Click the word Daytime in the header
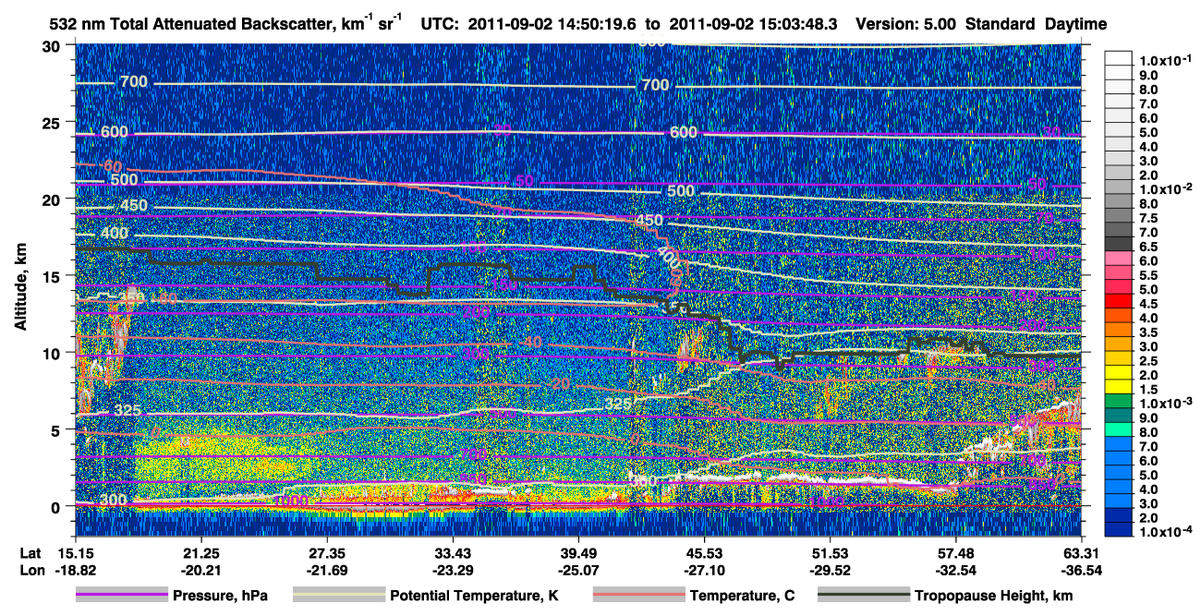The image size is (1201, 616). [1075, 25]
